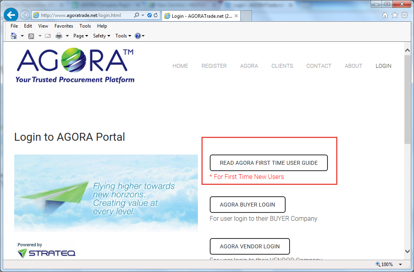Click the 'Login to AGORA Portal' heading
Image resolution: width=414 pixels, height=272 pixels.
coord(70,137)
